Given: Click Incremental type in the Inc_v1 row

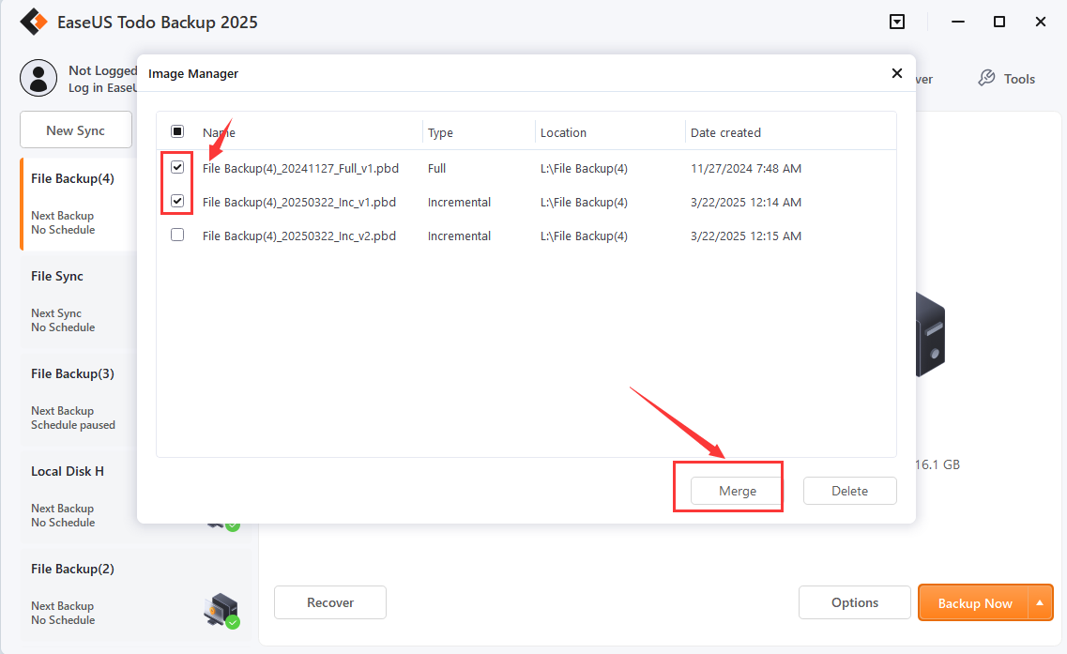Looking at the screenshot, I should point(459,202).
